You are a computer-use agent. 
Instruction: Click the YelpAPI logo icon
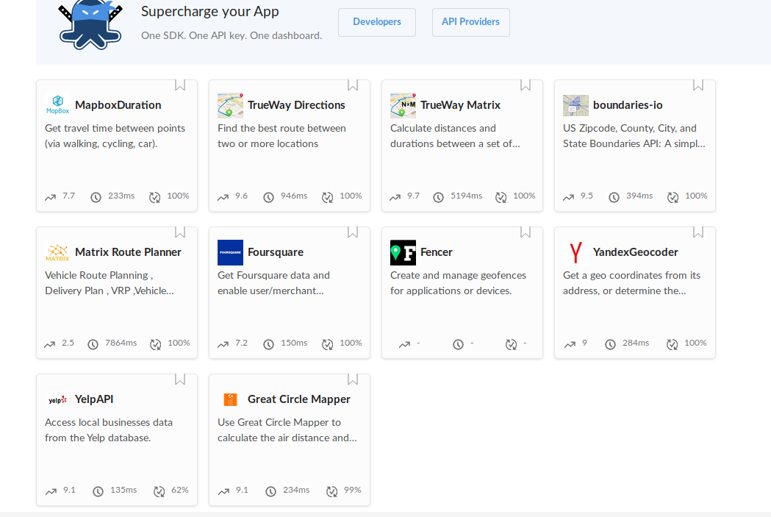[57, 399]
